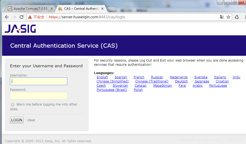Choose Catalan language
This screenshot has width=246, height=144.
[x=140, y=86]
